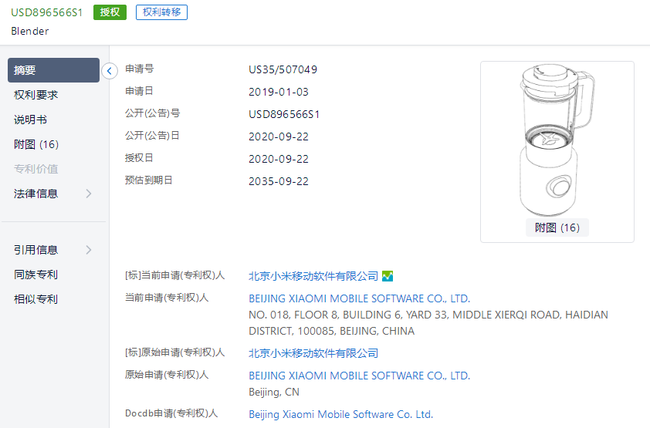Go to the 说明书 section
The width and height of the screenshot is (650, 428).
[30, 120]
